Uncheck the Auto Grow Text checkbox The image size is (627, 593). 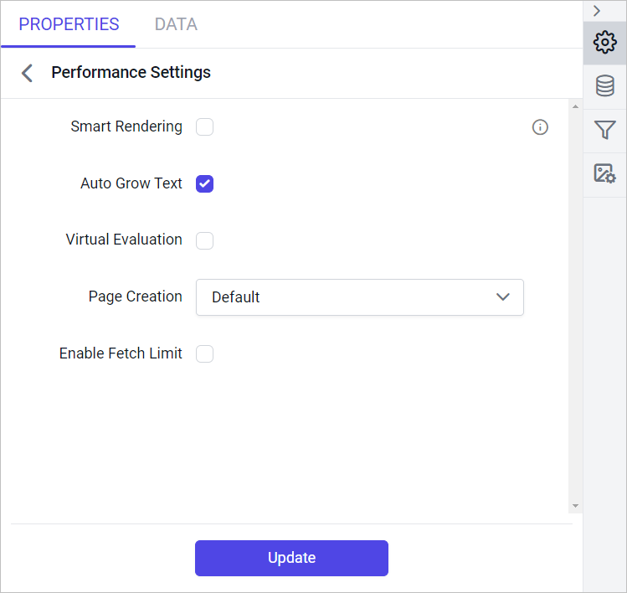click(x=204, y=183)
